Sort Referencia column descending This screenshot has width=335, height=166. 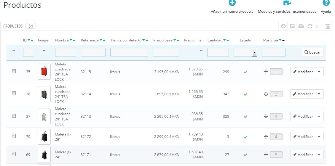pos(101,40)
